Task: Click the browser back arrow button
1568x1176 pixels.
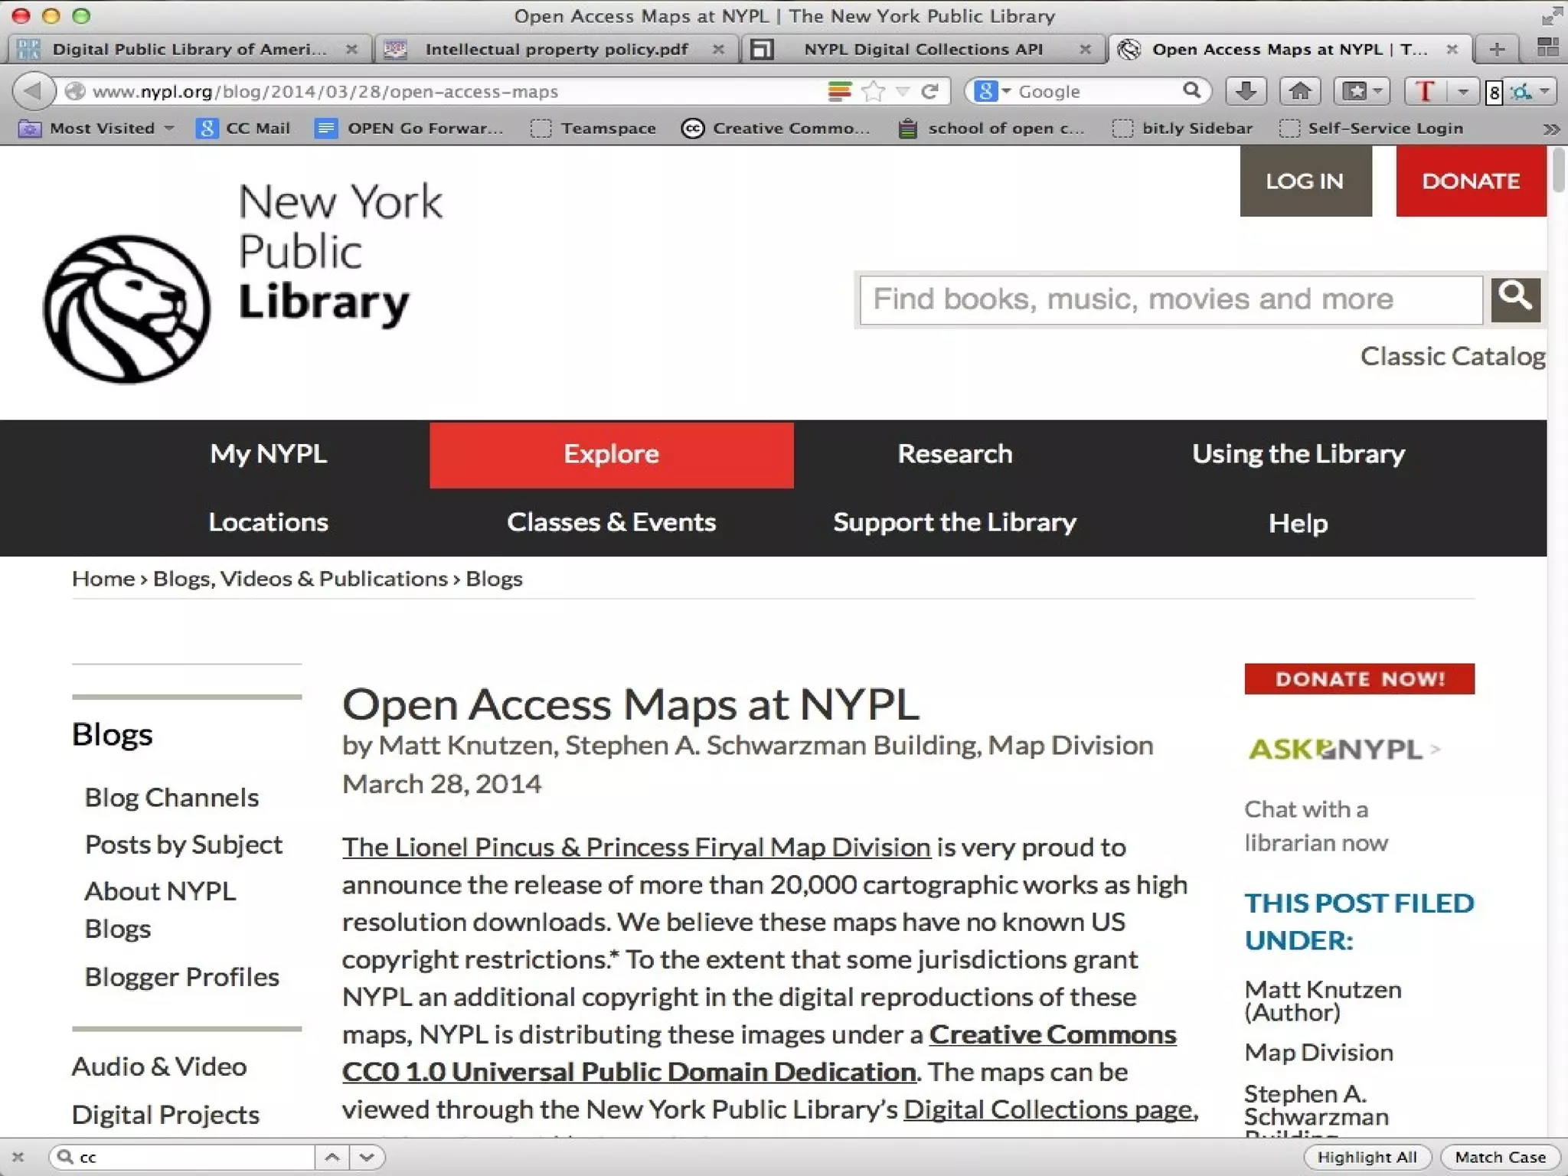Action: tap(33, 91)
